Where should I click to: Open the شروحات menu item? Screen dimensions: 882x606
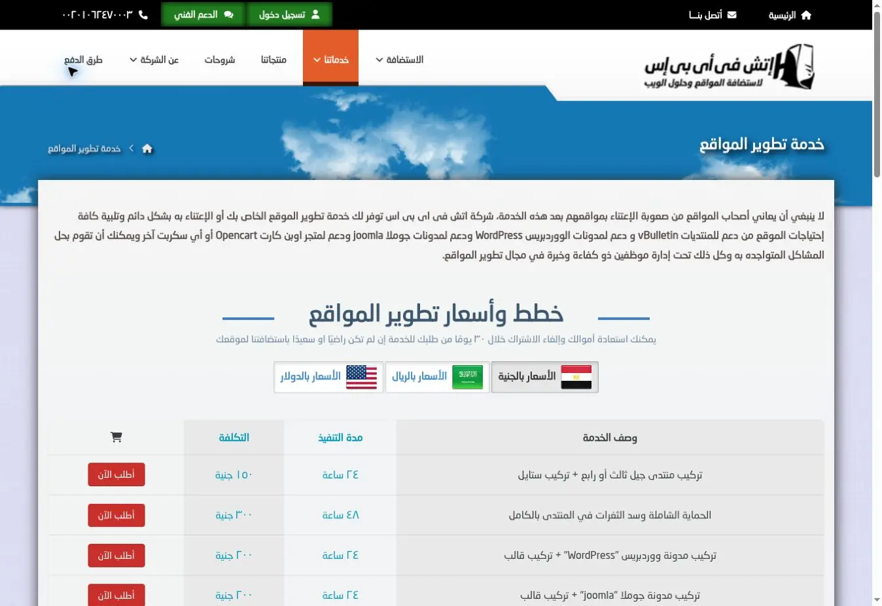pyautogui.click(x=219, y=60)
